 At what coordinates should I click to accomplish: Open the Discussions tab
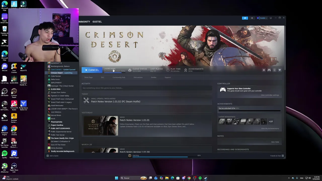(x=138, y=77)
